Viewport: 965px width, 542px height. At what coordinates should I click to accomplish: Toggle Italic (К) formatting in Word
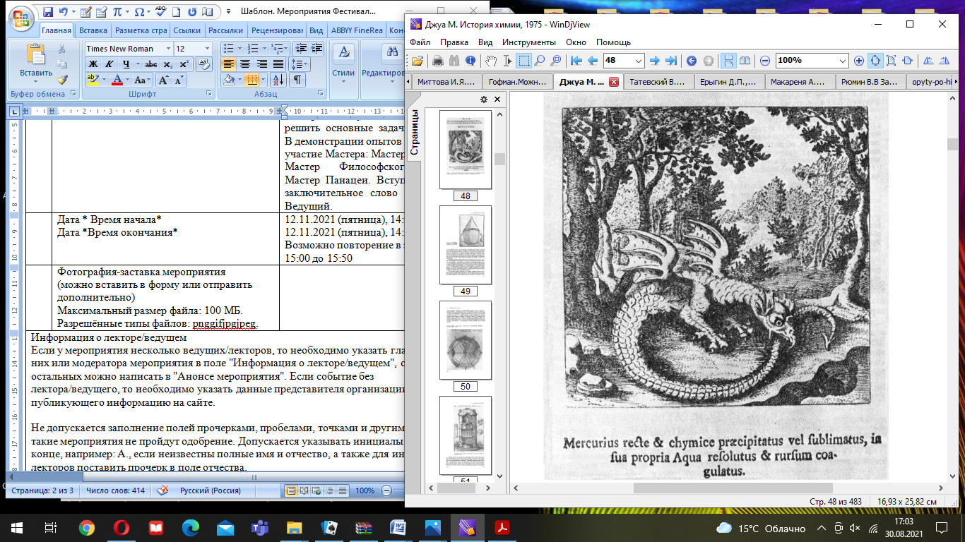point(109,64)
